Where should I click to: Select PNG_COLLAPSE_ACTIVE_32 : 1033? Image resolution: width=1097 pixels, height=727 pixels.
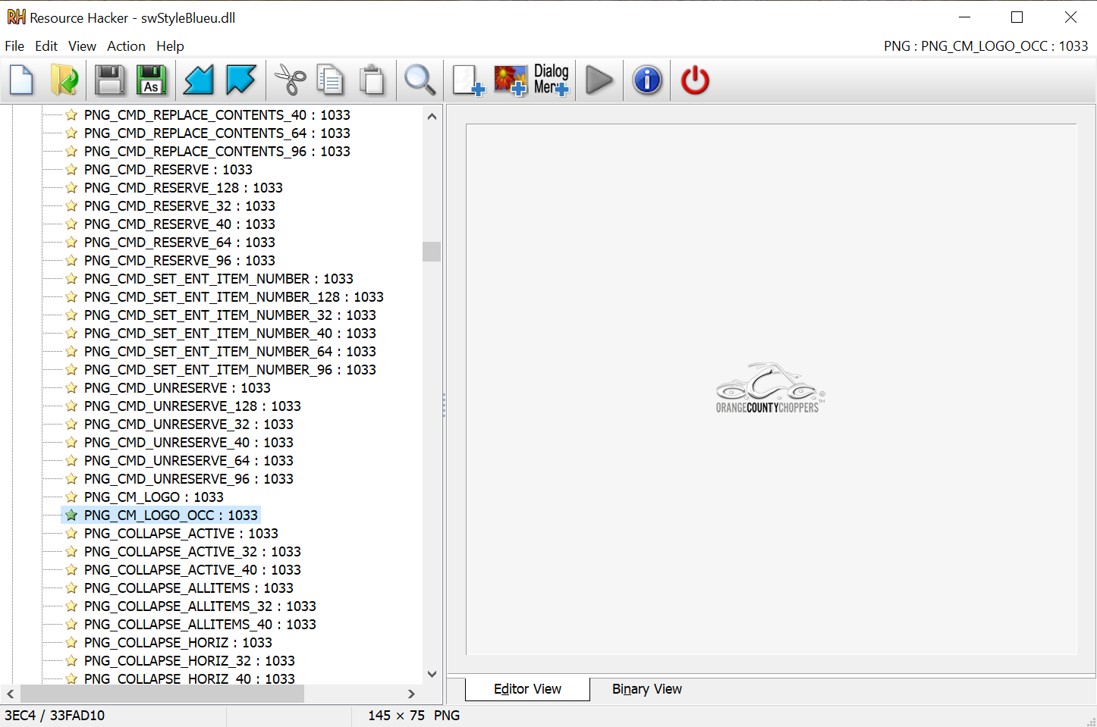coord(192,551)
